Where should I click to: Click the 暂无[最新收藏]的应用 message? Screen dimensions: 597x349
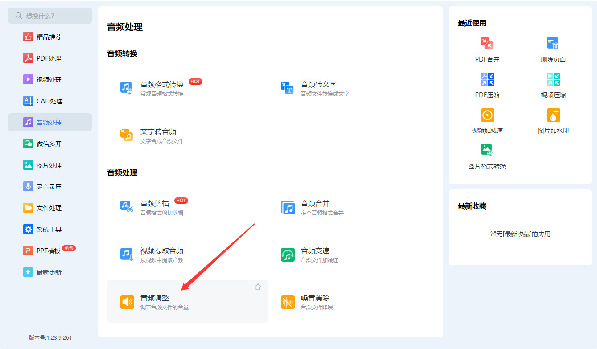pos(520,234)
